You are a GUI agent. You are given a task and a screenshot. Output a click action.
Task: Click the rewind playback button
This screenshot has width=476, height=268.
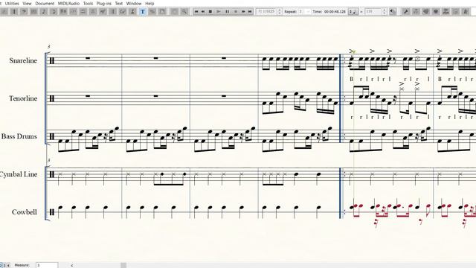click(x=203, y=12)
